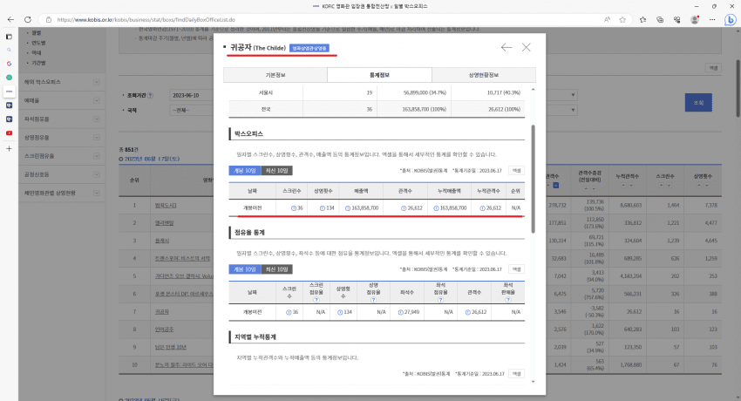This screenshot has width=741, height=401.
Task: Switch to the 상영현황정보 tab
Action: [484, 75]
